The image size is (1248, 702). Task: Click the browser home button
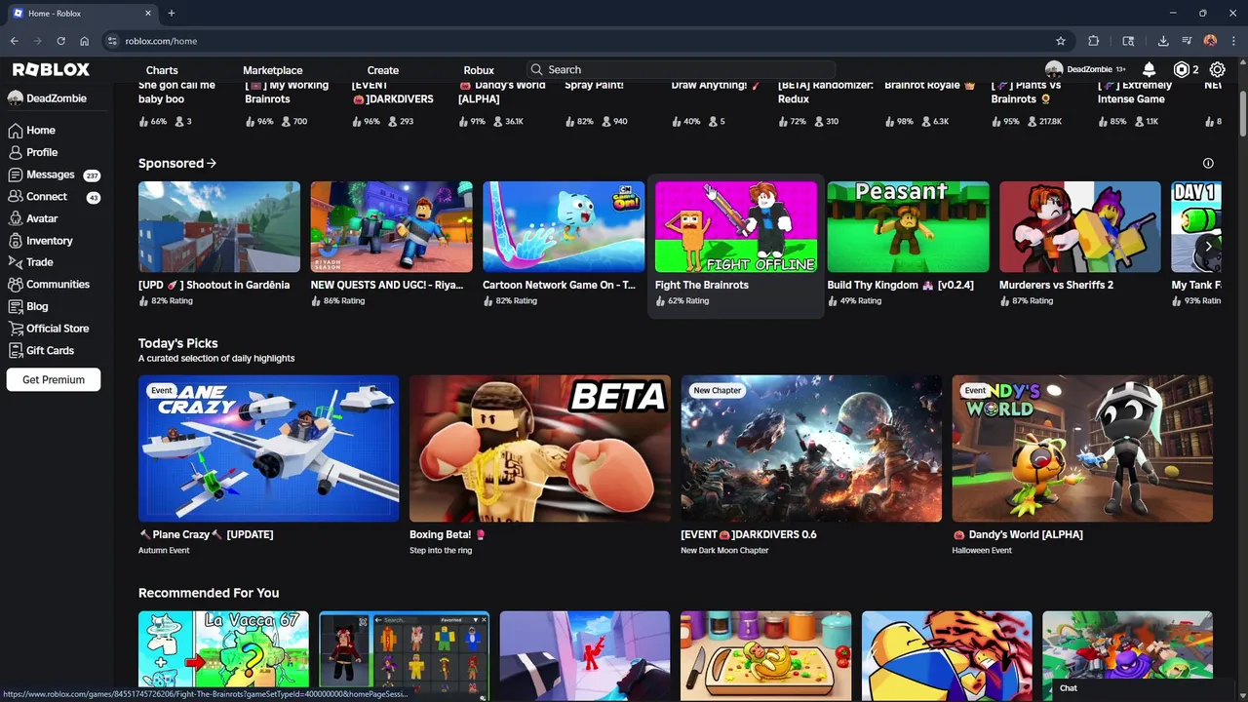pyautogui.click(x=84, y=41)
